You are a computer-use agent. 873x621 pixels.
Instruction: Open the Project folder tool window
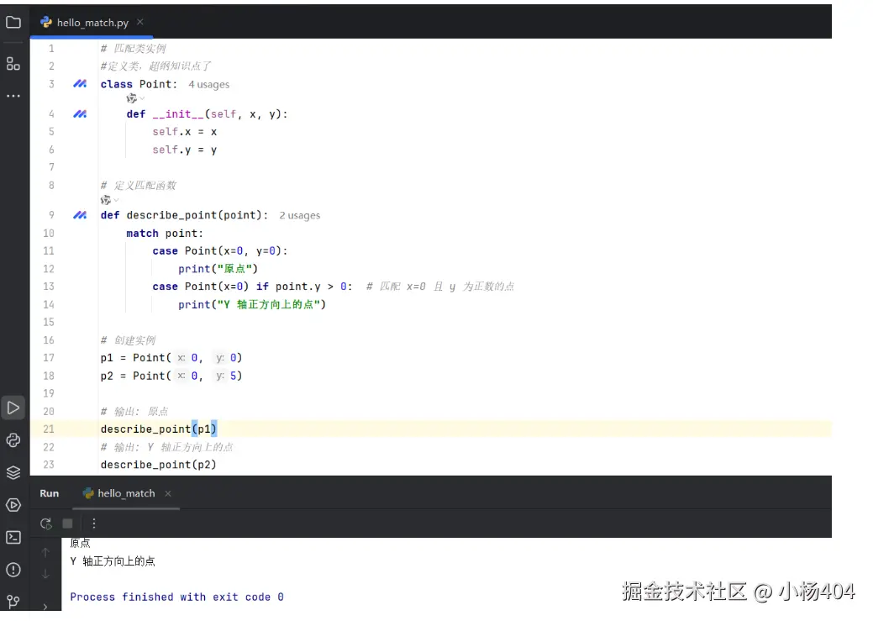pos(13,23)
